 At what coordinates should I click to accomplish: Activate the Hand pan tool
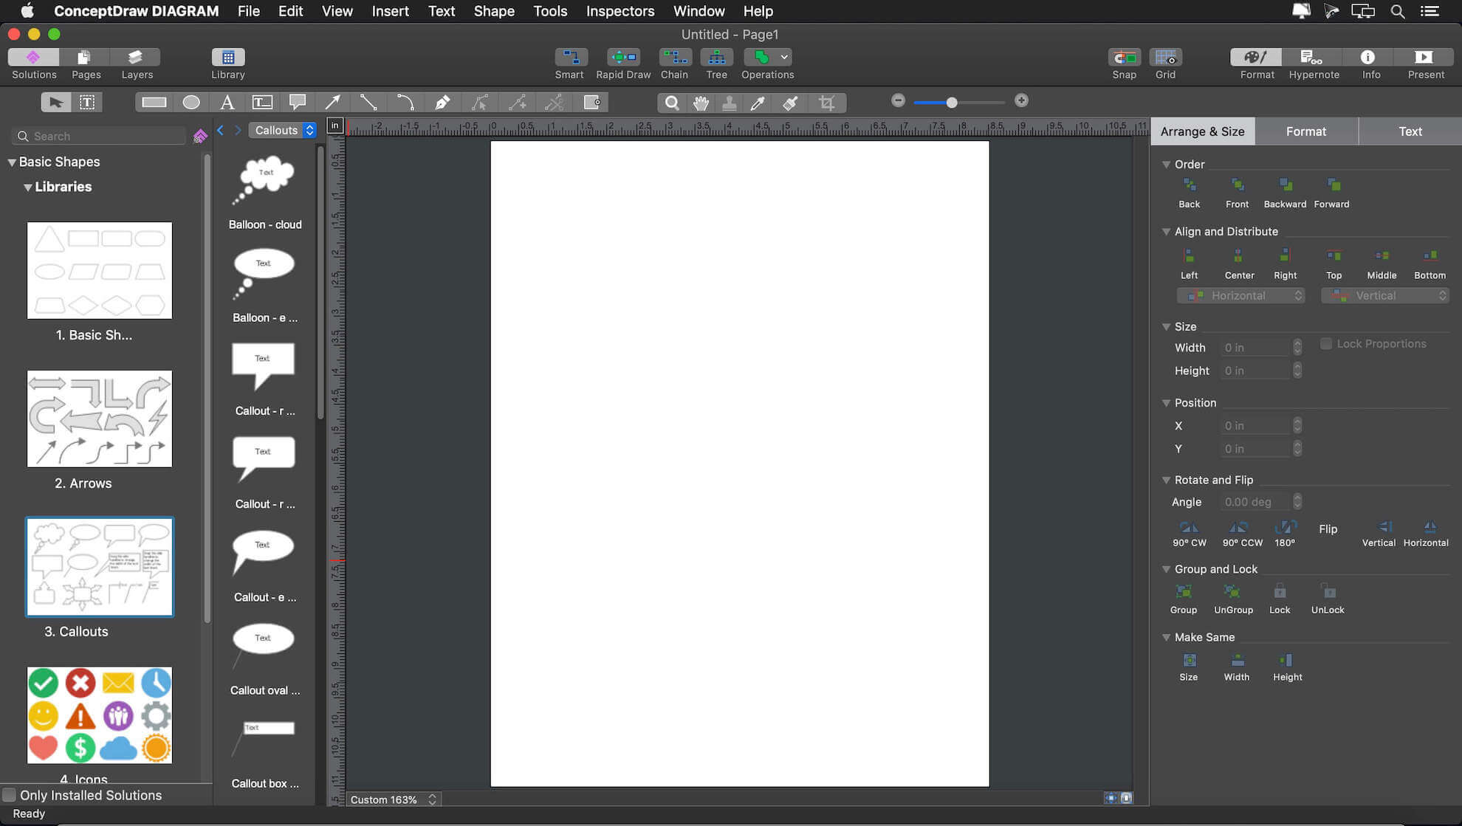tap(701, 103)
